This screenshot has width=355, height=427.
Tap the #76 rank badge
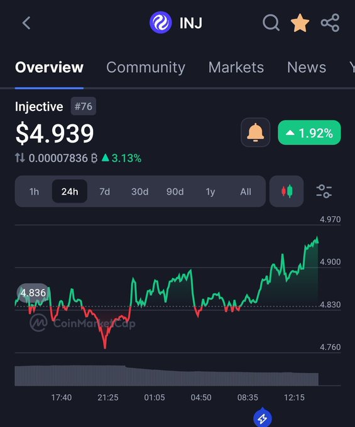coord(84,106)
